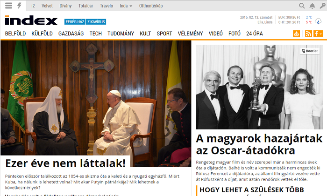Click the Hootlet badge on Oscar photo
327x196 pixels.
pos(310,51)
